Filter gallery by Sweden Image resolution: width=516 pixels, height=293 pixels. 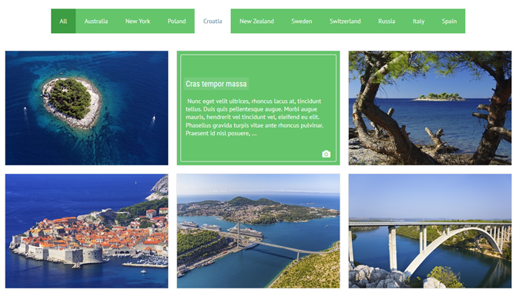click(x=302, y=21)
